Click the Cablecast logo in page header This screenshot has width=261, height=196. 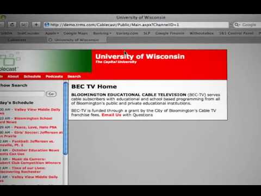[9, 62]
